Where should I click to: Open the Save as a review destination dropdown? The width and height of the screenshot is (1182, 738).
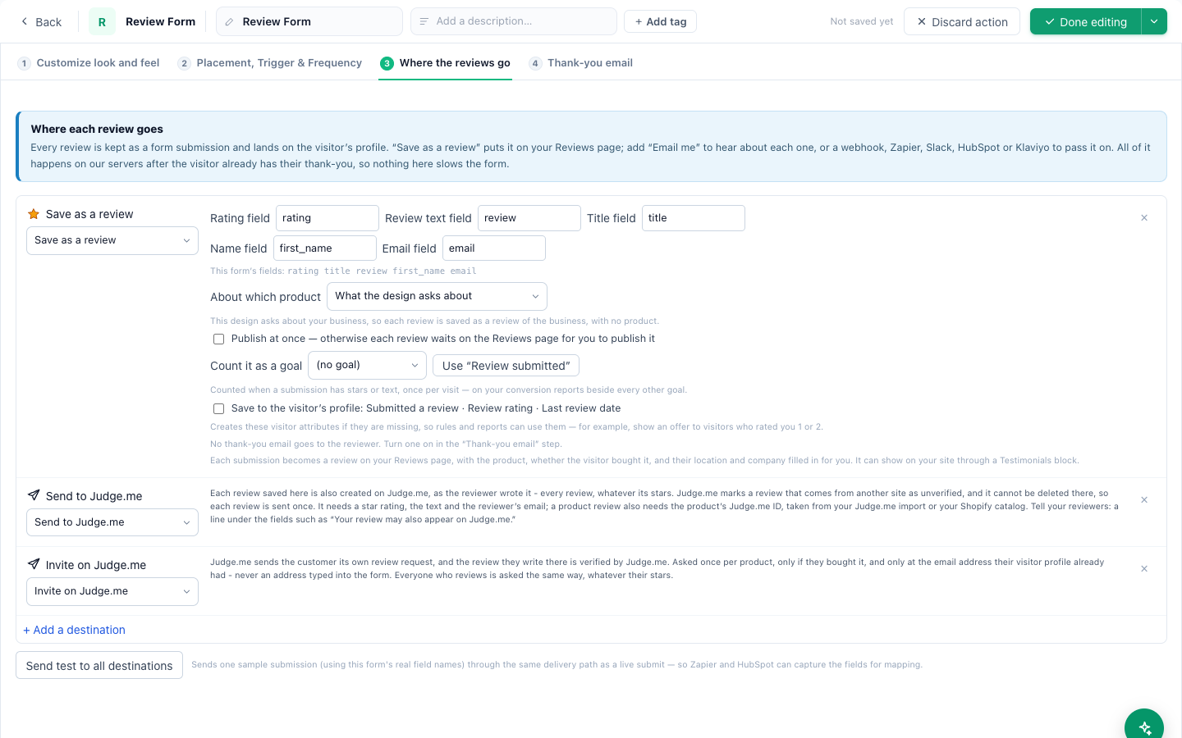[112, 240]
